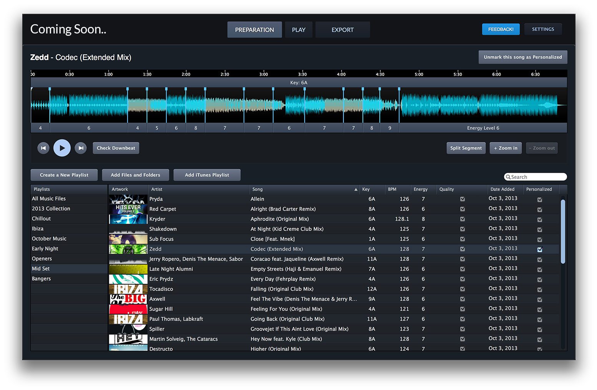The height and width of the screenshot is (390, 597).
Task: Skip to previous track
Action: pos(43,148)
